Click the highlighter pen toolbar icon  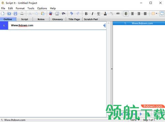point(112,14)
